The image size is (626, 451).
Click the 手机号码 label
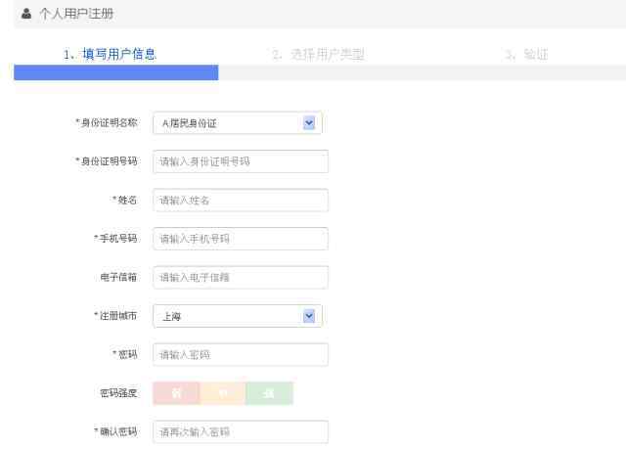click(x=115, y=239)
